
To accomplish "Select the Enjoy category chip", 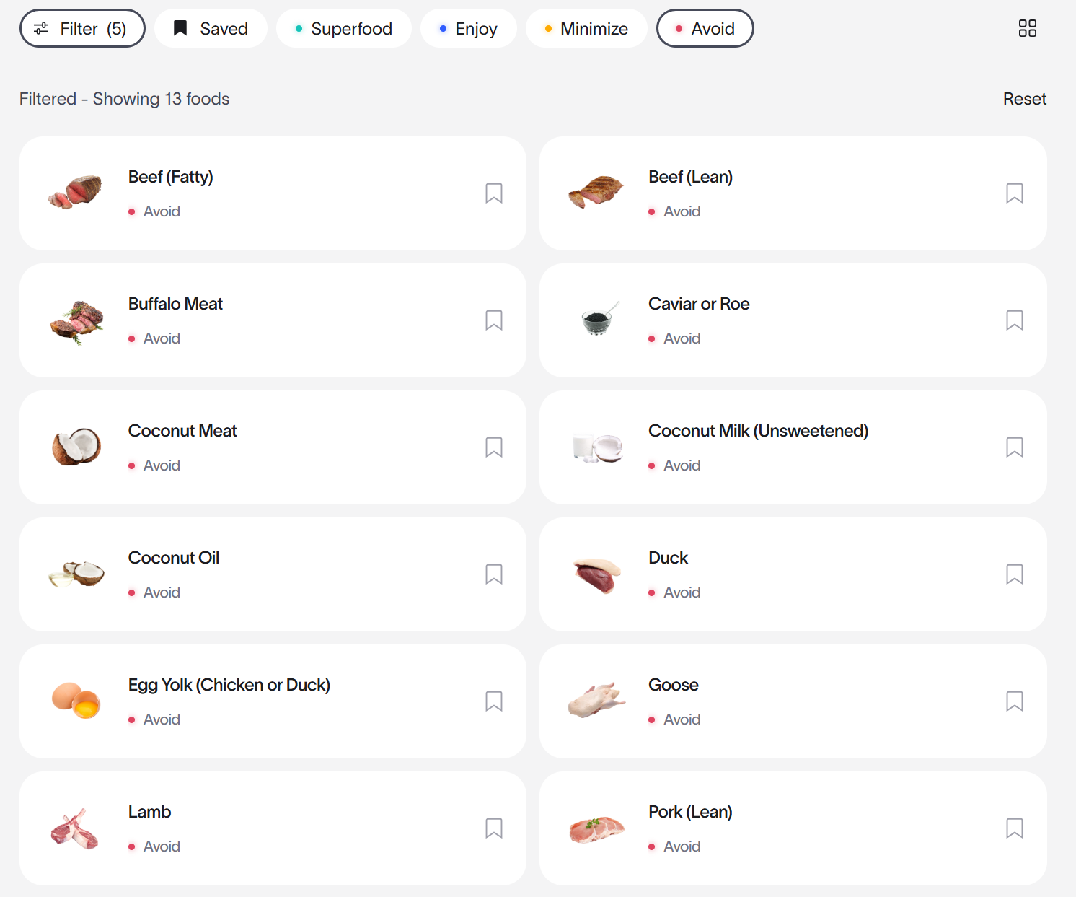I will 469,28.
